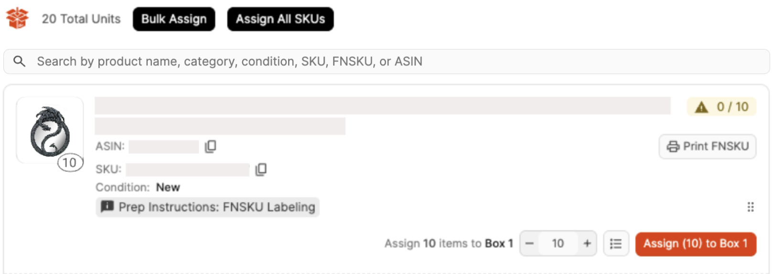Click the printer icon in Print FNSKU

(673, 147)
